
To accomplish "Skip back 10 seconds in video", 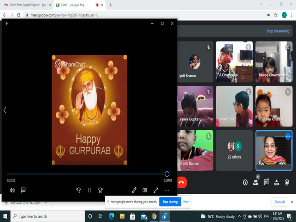I will pyautogui.click(x=79, y=190).
